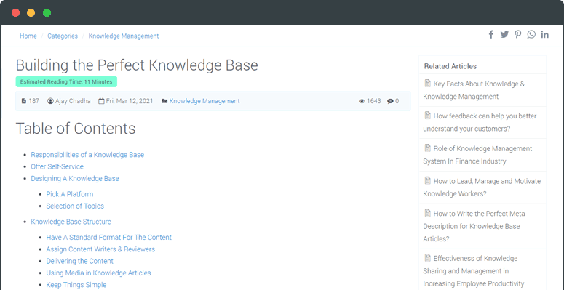Click the green maximize window button
This screenshot has width=564, height=290.
(47, 12)
